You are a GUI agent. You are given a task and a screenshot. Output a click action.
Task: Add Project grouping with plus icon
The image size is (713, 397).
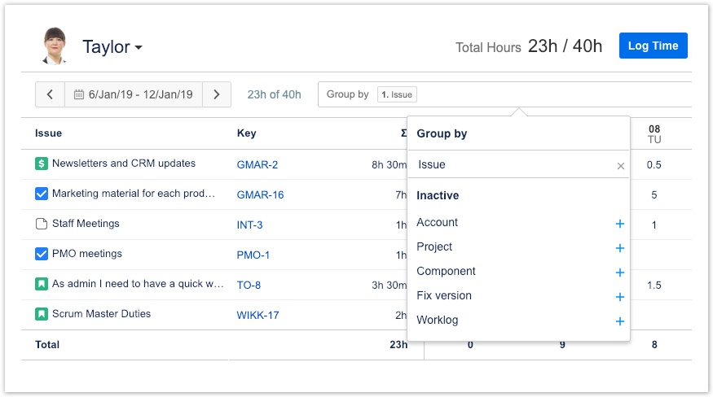click(619, 248)
